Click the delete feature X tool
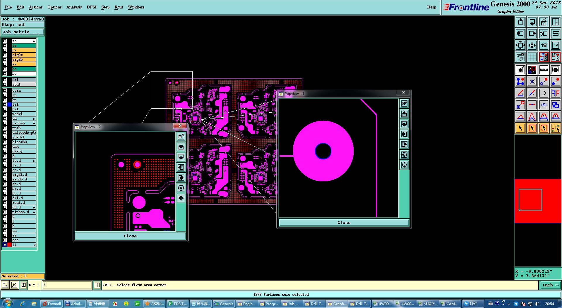The width and height of the screenshot is (562, 308). 532,81
